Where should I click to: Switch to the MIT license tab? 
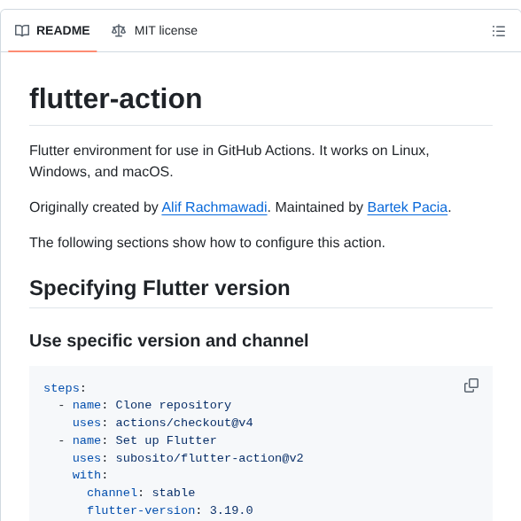click(x=154, y=30)
